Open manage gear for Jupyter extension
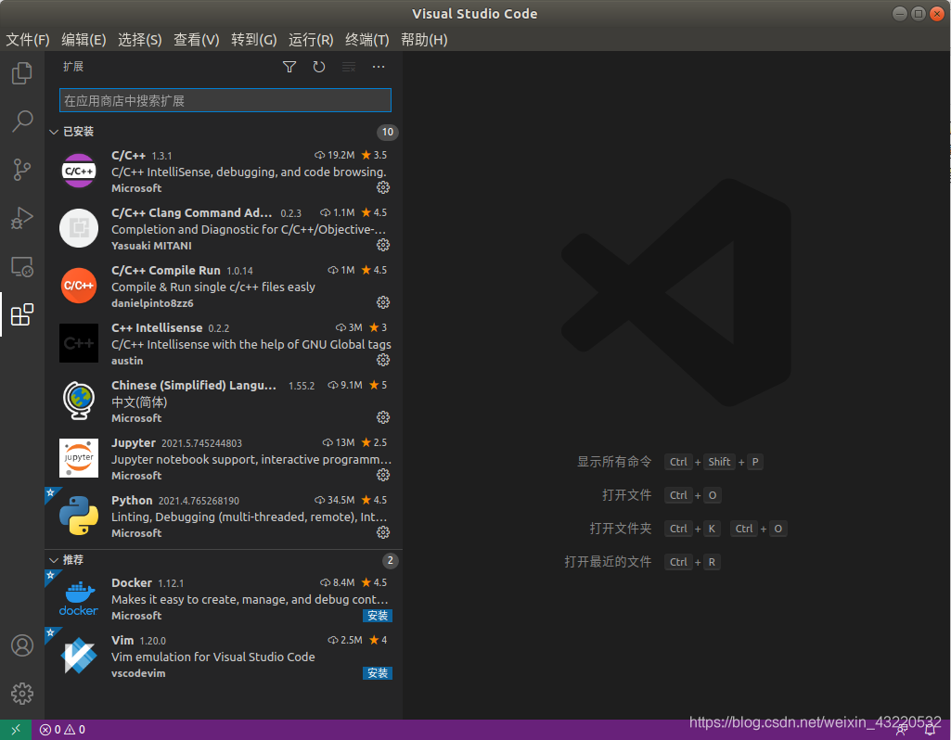This screenshot has width=951, height=740. (x=383, y=475)
